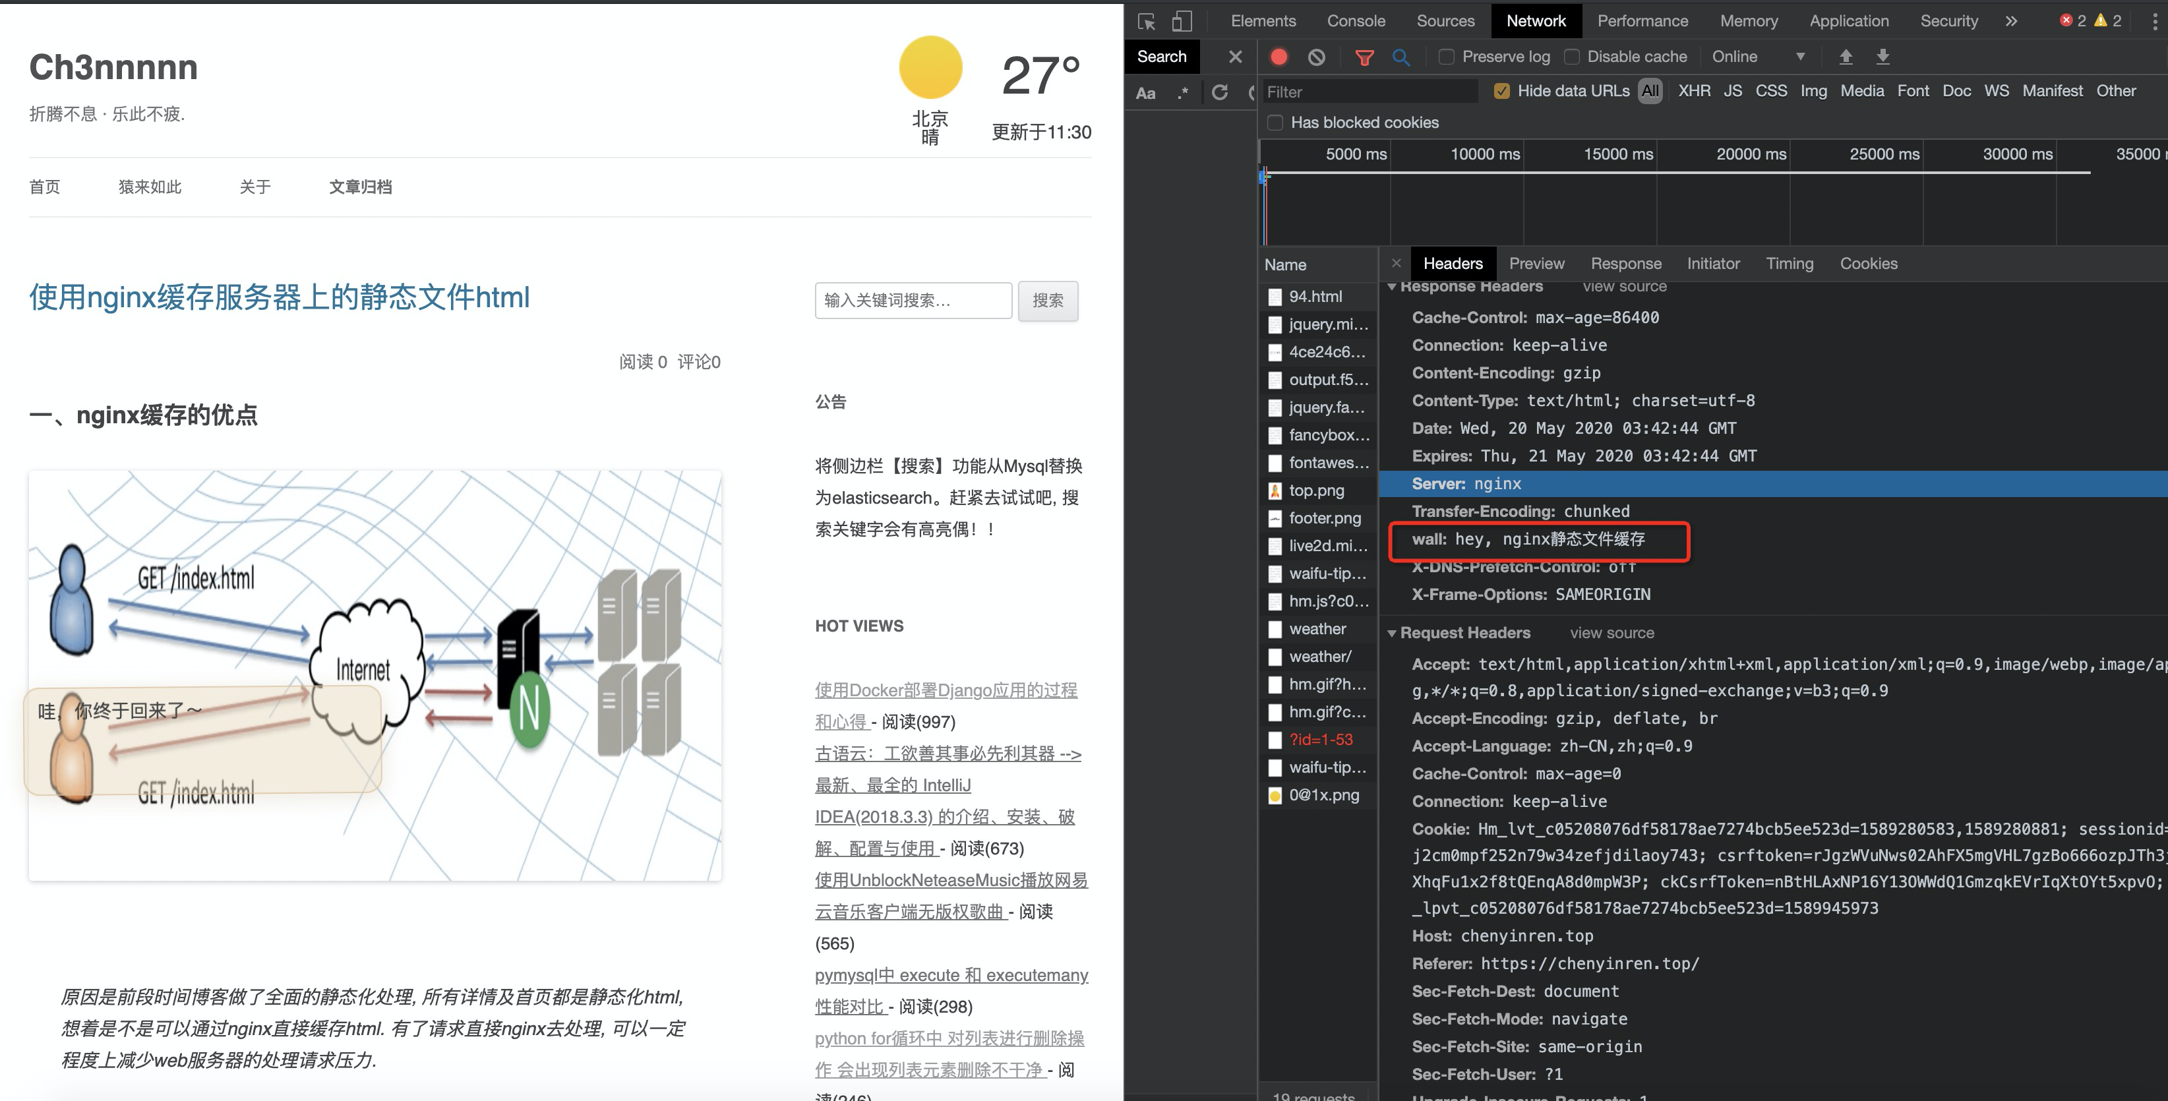Open the Response tab

1626,264
